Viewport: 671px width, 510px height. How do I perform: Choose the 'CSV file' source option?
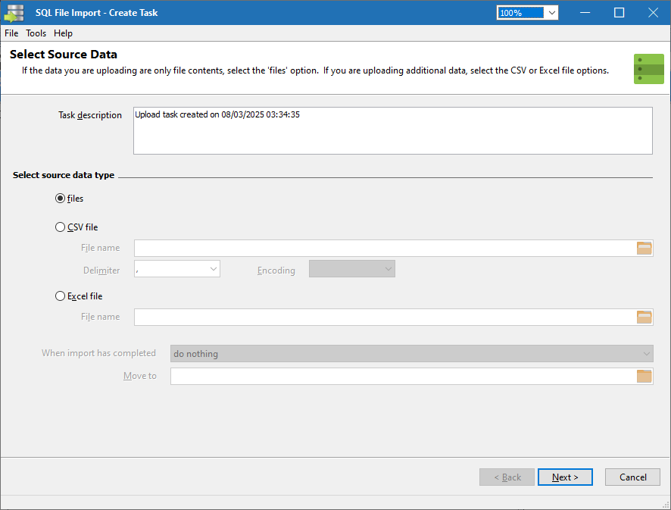[x=61, y=227]
